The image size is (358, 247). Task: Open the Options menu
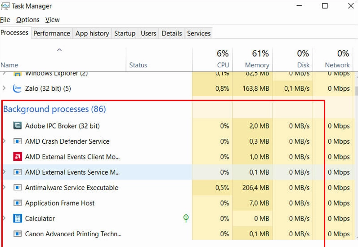tap(28, 20)
